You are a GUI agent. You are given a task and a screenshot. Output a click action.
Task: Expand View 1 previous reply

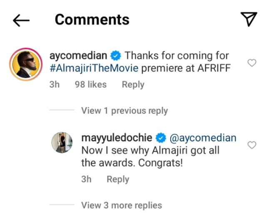[x=125, y=111]
